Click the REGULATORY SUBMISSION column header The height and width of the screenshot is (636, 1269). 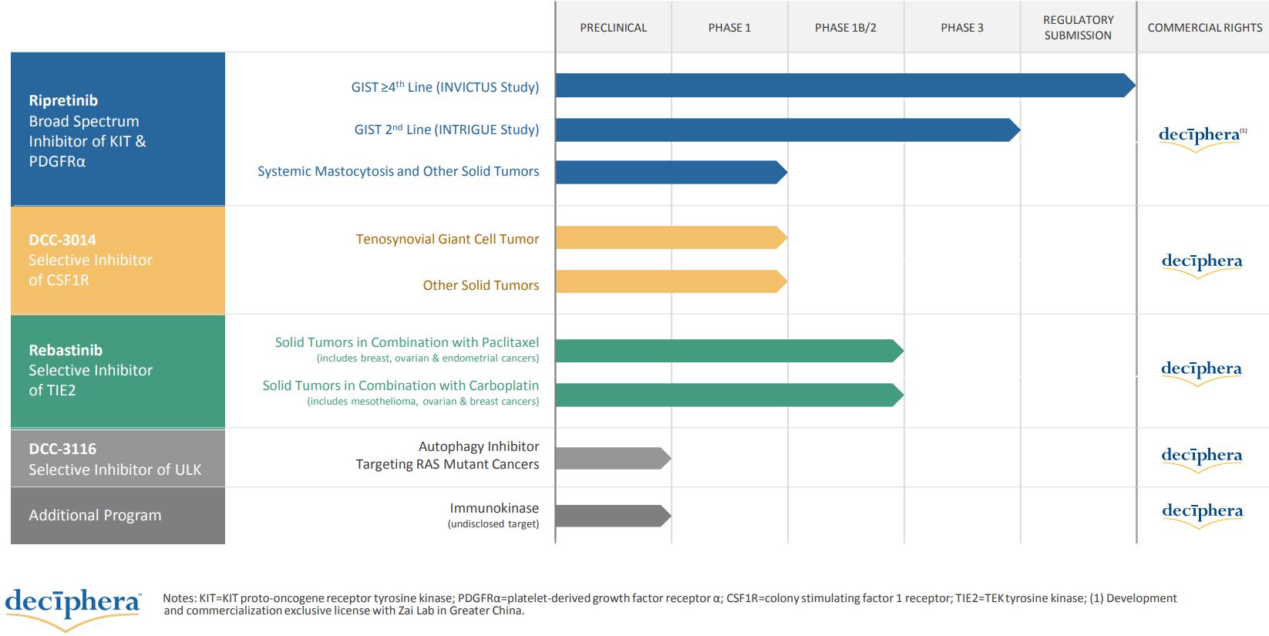point(1079,28)
